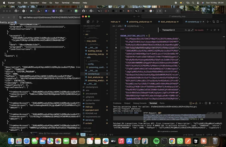
Task: Open the browser tab list dropdown
Action: [x=177, y=11]
